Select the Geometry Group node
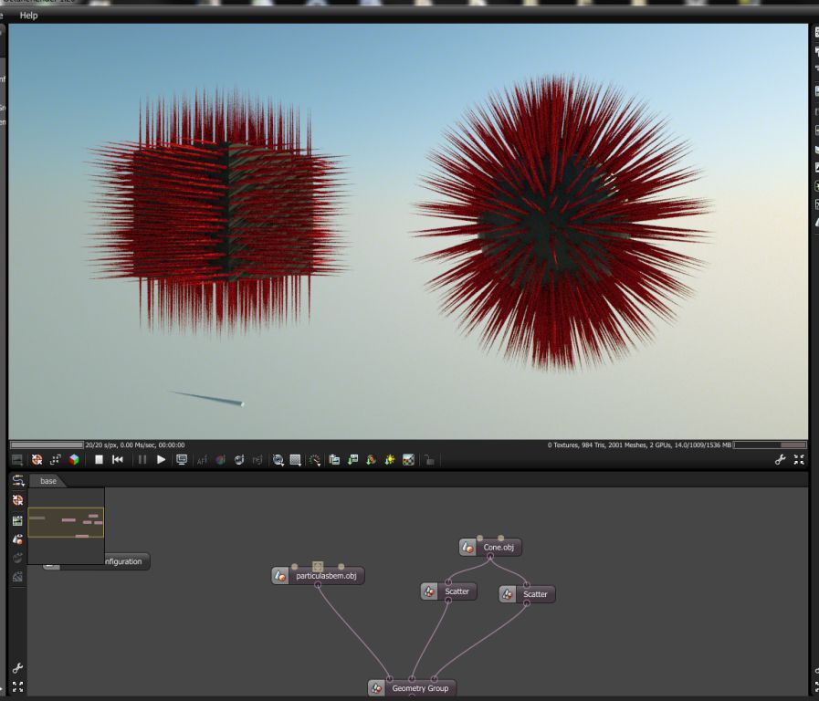The width and height of the screenshot is (819, 701). click(412, 688)
